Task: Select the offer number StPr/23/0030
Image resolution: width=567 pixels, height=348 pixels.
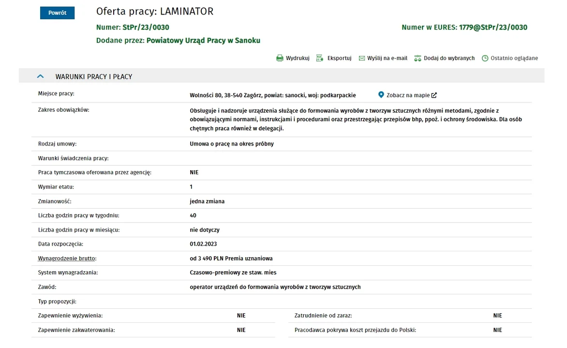Action: click(x=146, y=27)
